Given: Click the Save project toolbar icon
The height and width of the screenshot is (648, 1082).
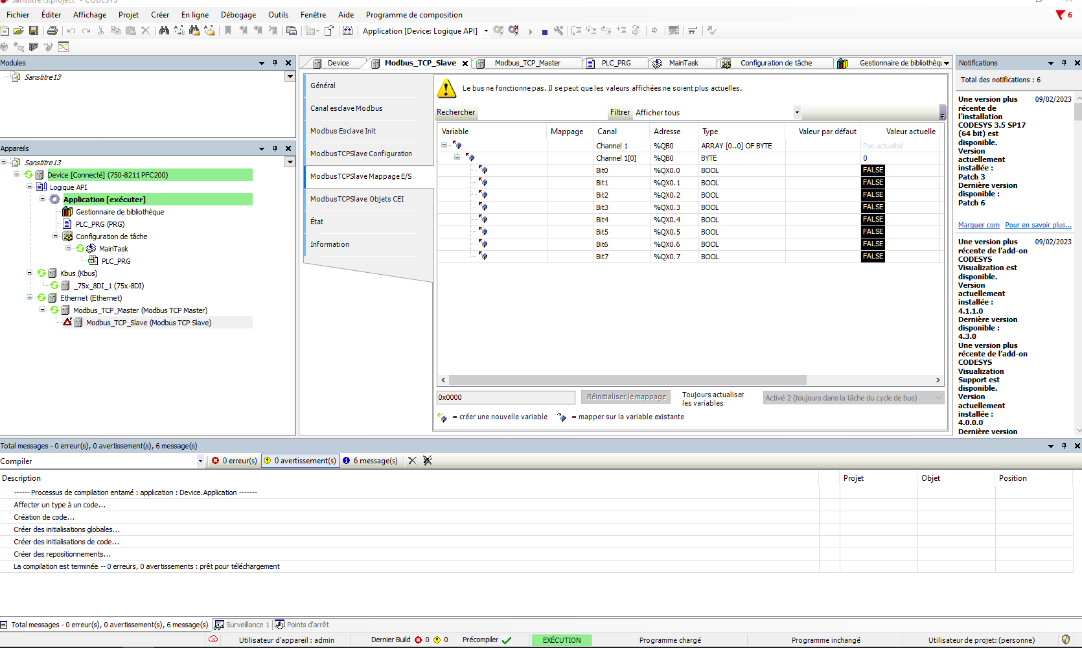Looking at the screenshot, I should pos(34,30).
